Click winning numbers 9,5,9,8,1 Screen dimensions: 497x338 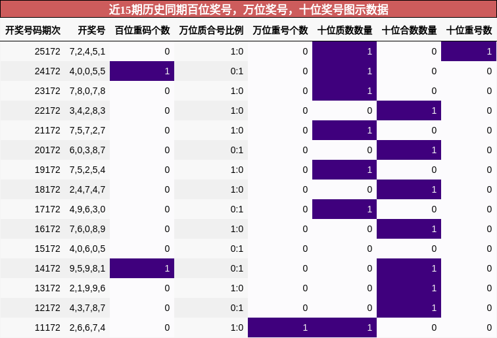pyautogui.click(x=87, y=268)
